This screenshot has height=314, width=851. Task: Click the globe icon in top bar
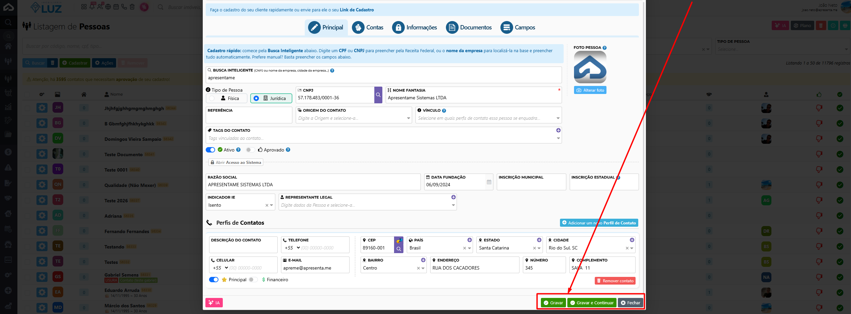108,7
